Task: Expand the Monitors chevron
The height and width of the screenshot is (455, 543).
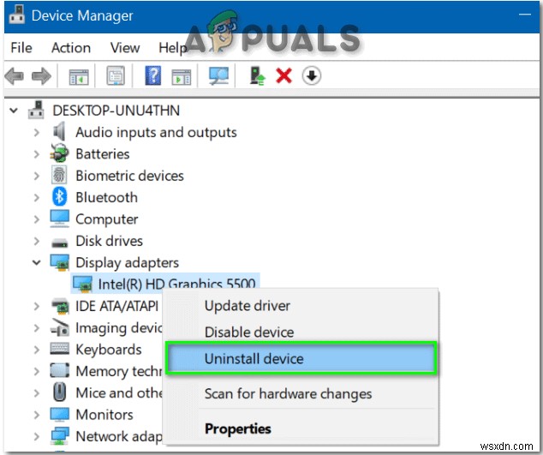Action: click(36, 415)
